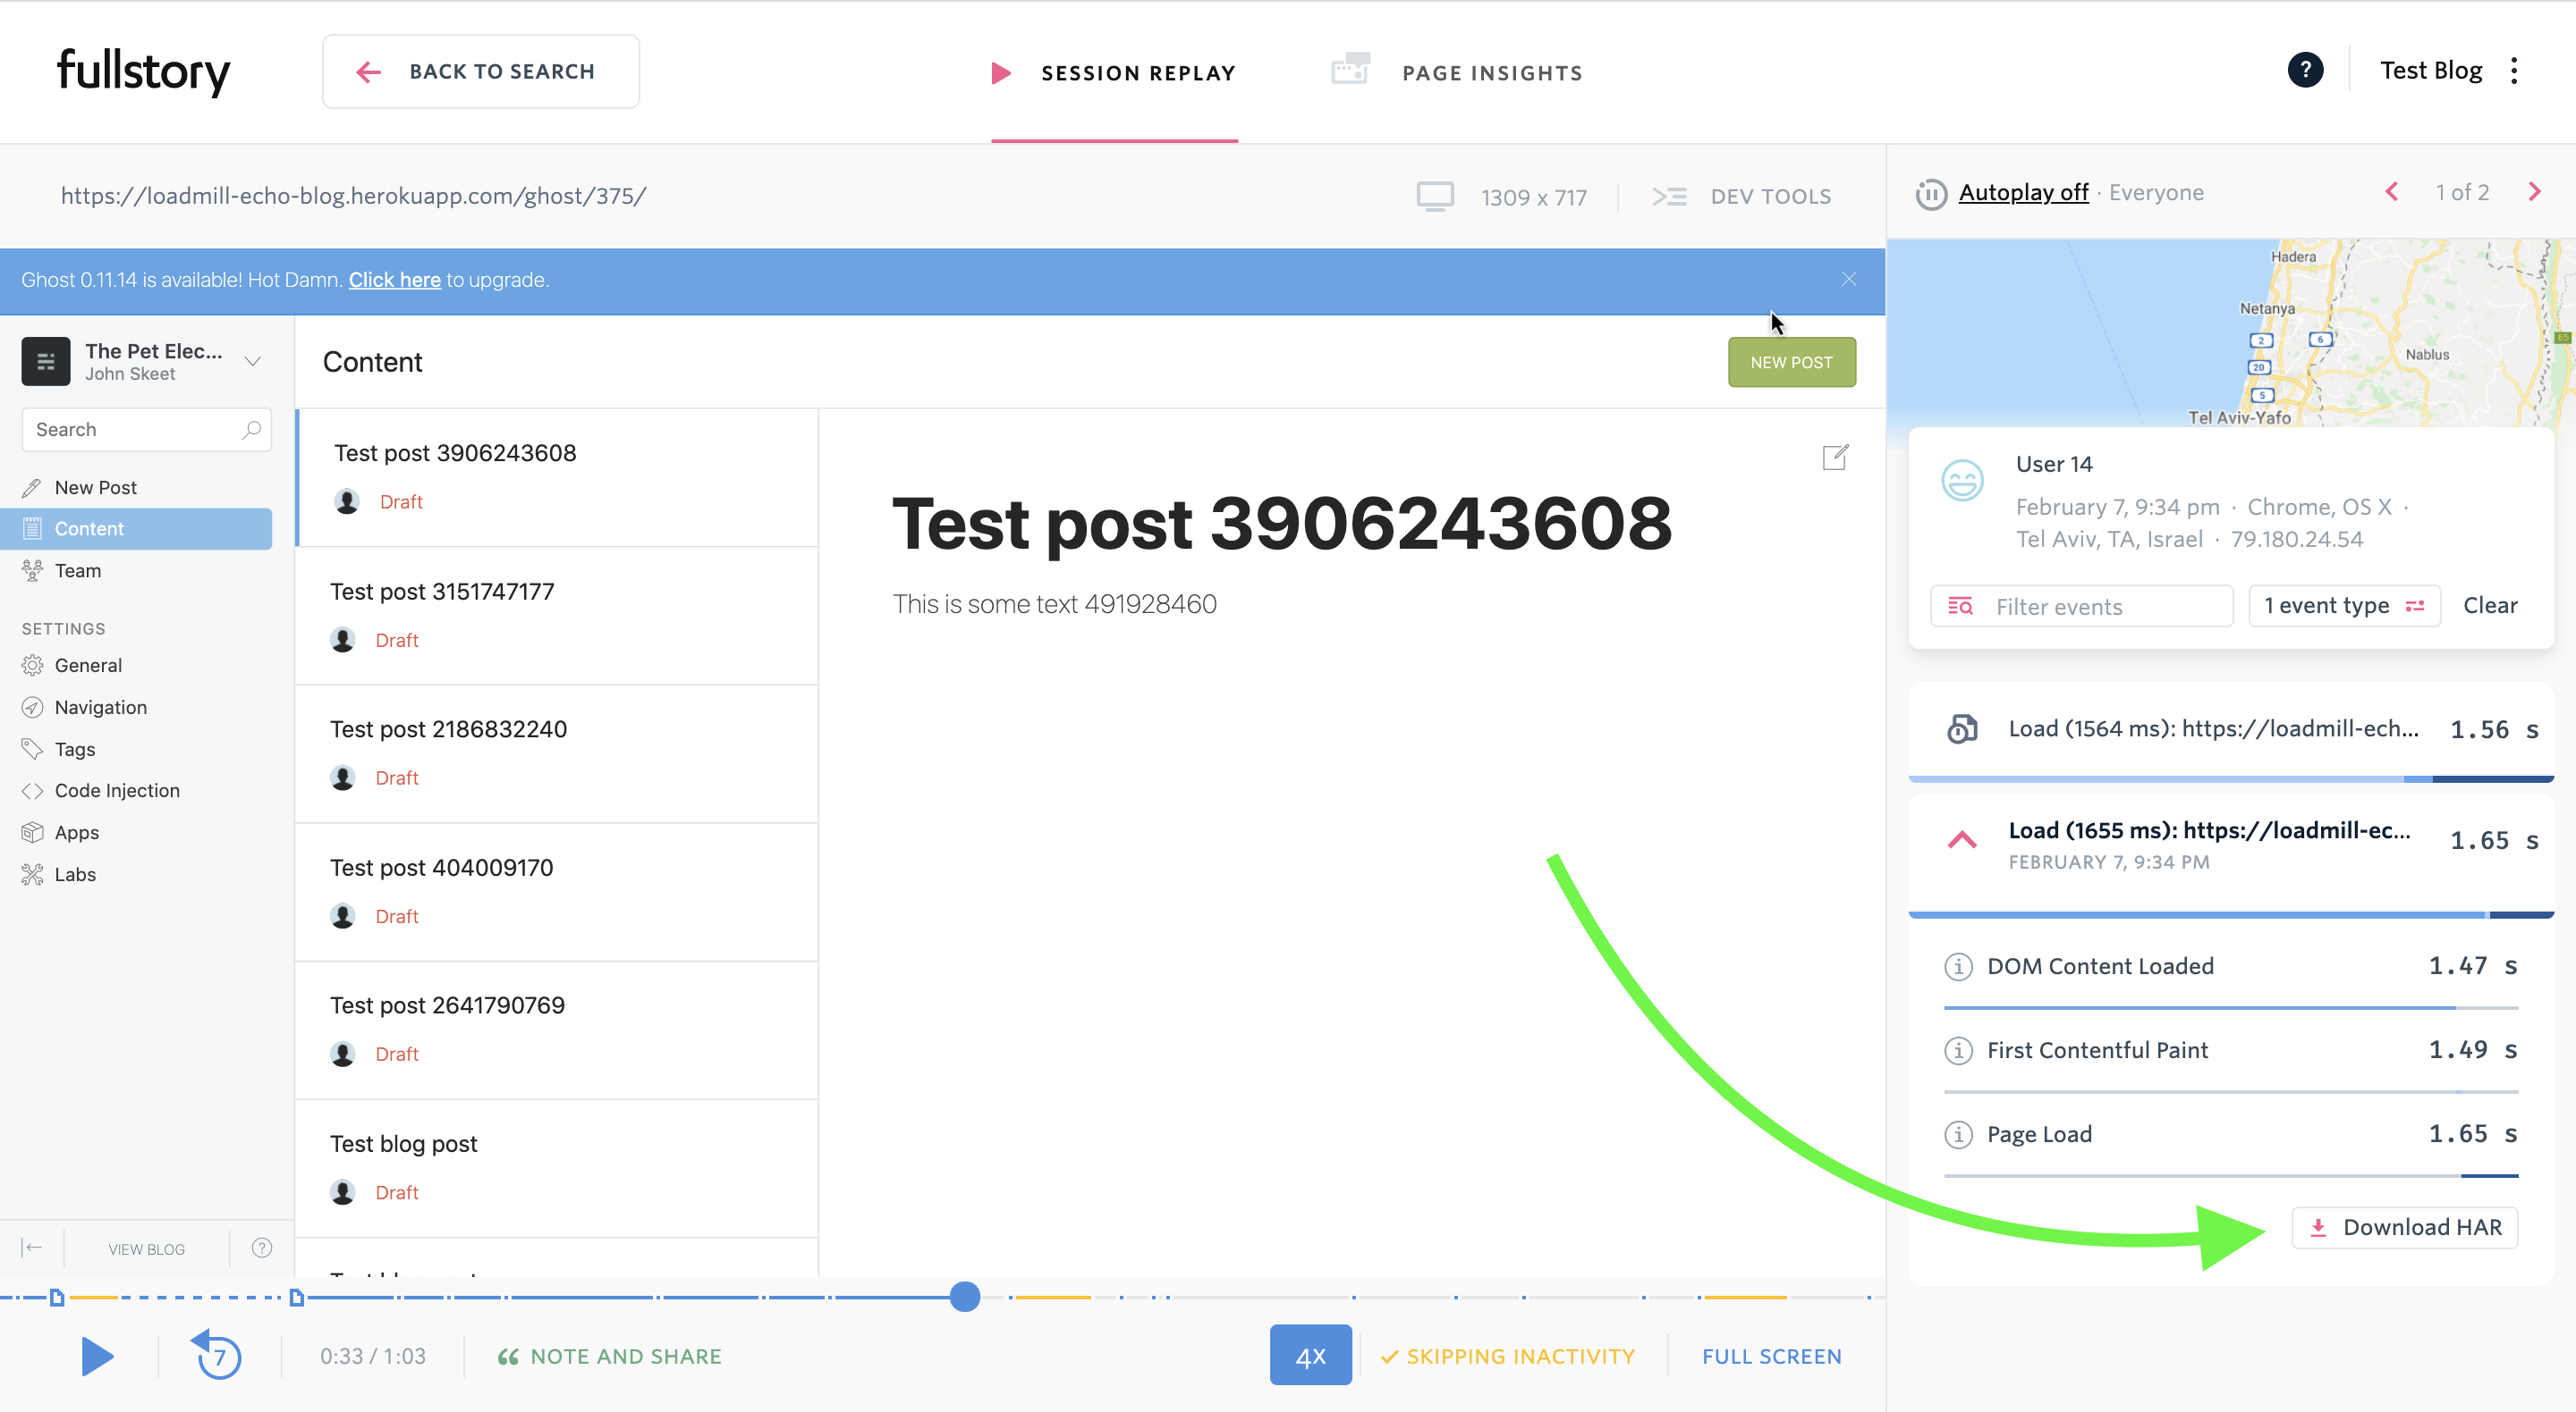Image resolution: width=2576 pixels, height=1412 pixels.
Task: Open Tags settings
Action: pyautogui.click(x=75, y=750)
